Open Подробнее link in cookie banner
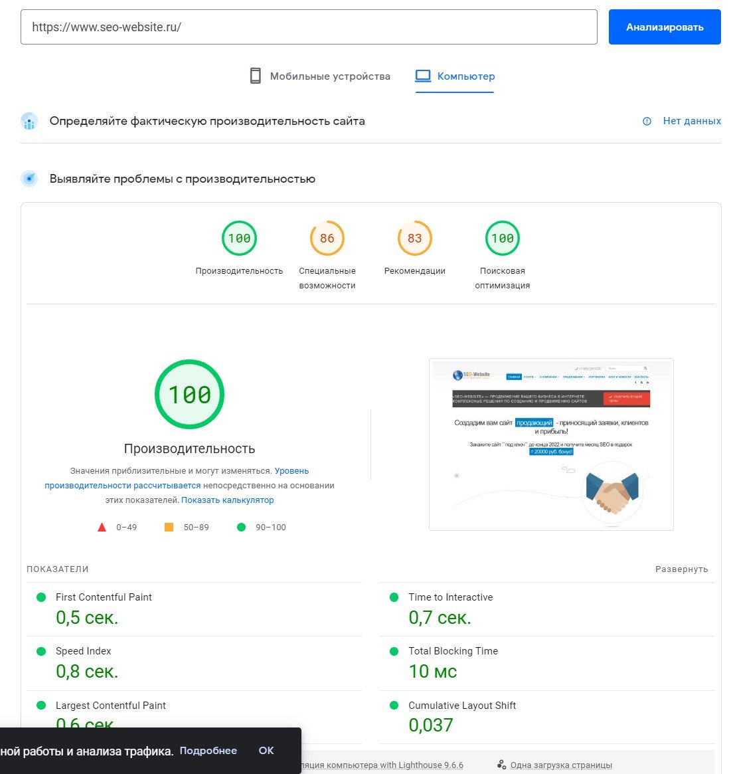Viewport: 729px width, 774px height. 208,750
